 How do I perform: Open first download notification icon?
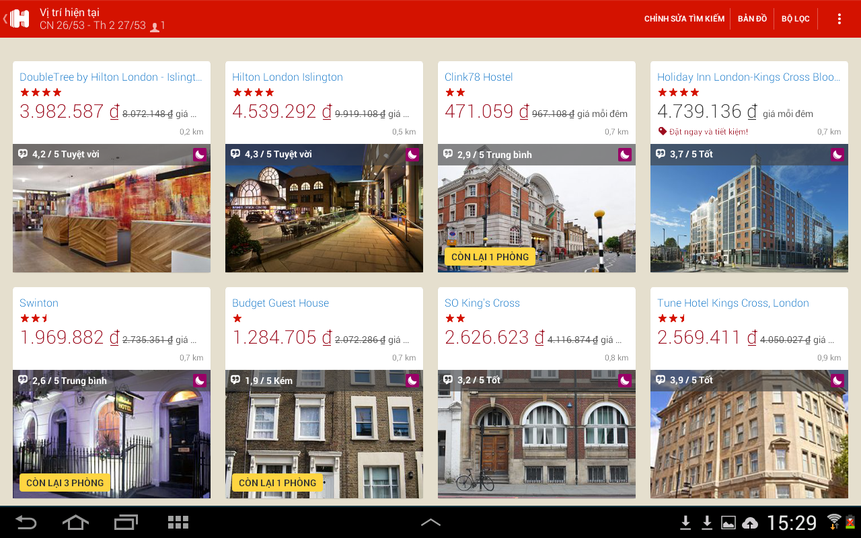pos(685,523)
